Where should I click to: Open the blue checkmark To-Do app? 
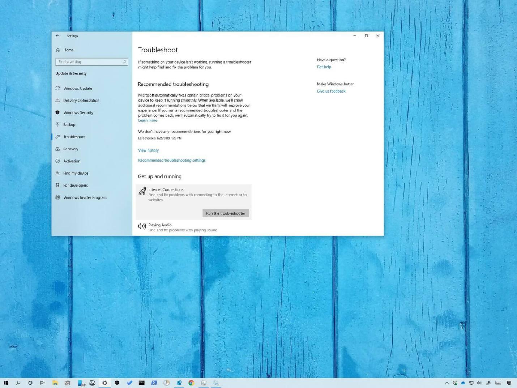point(129,383)
